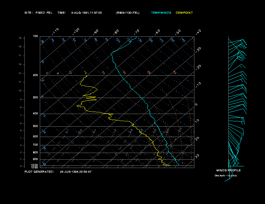Click the 9 km mark on altitude scale
265x204 pixels.
click(x=21, y=99)
